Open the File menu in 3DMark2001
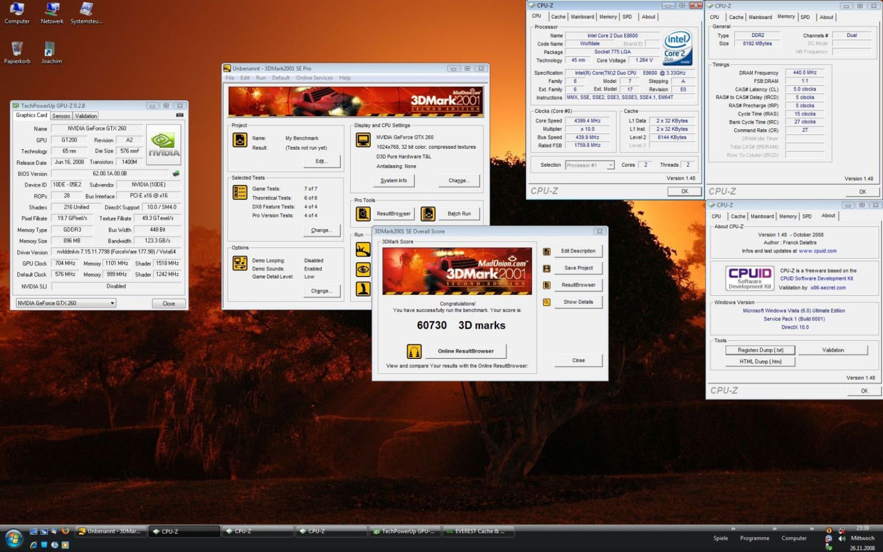The image size is (883, 552). [230, 78]
